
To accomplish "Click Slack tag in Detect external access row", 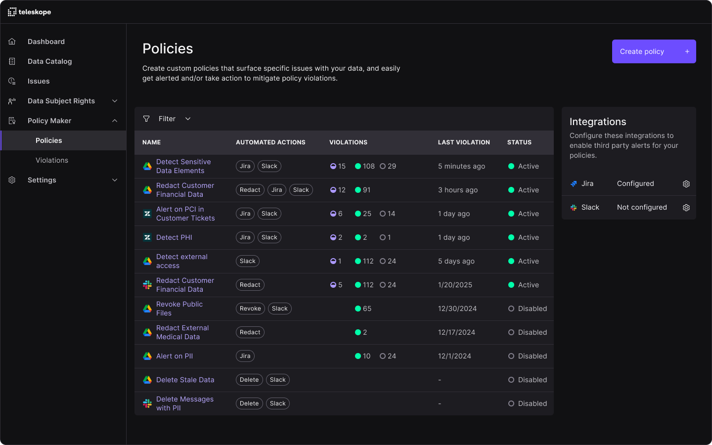I will click(247, 261).
